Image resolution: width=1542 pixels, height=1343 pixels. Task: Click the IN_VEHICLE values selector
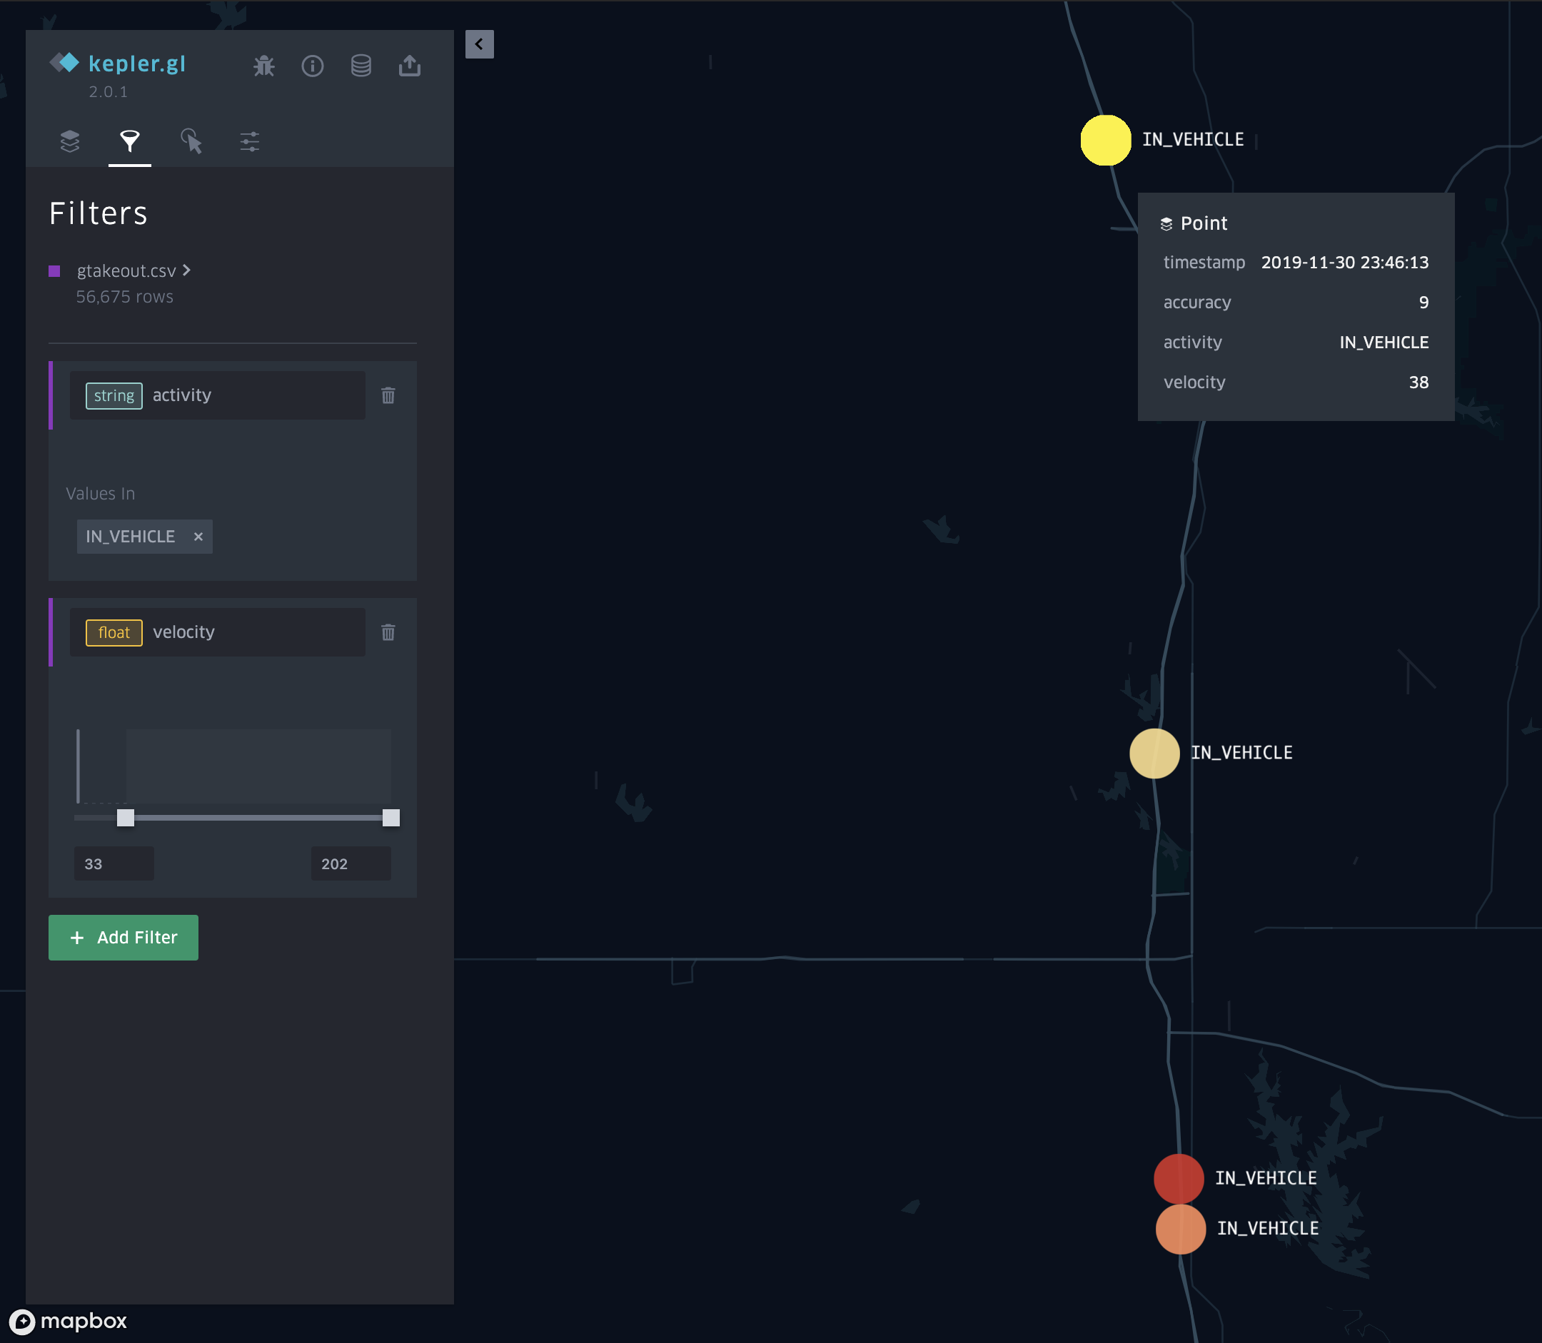[233, 537]
